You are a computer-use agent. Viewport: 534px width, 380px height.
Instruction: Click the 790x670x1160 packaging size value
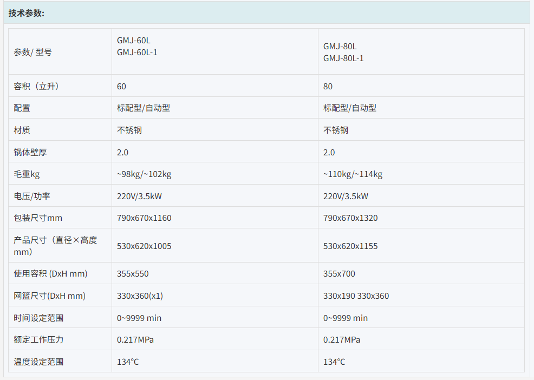tap(144, 218)
